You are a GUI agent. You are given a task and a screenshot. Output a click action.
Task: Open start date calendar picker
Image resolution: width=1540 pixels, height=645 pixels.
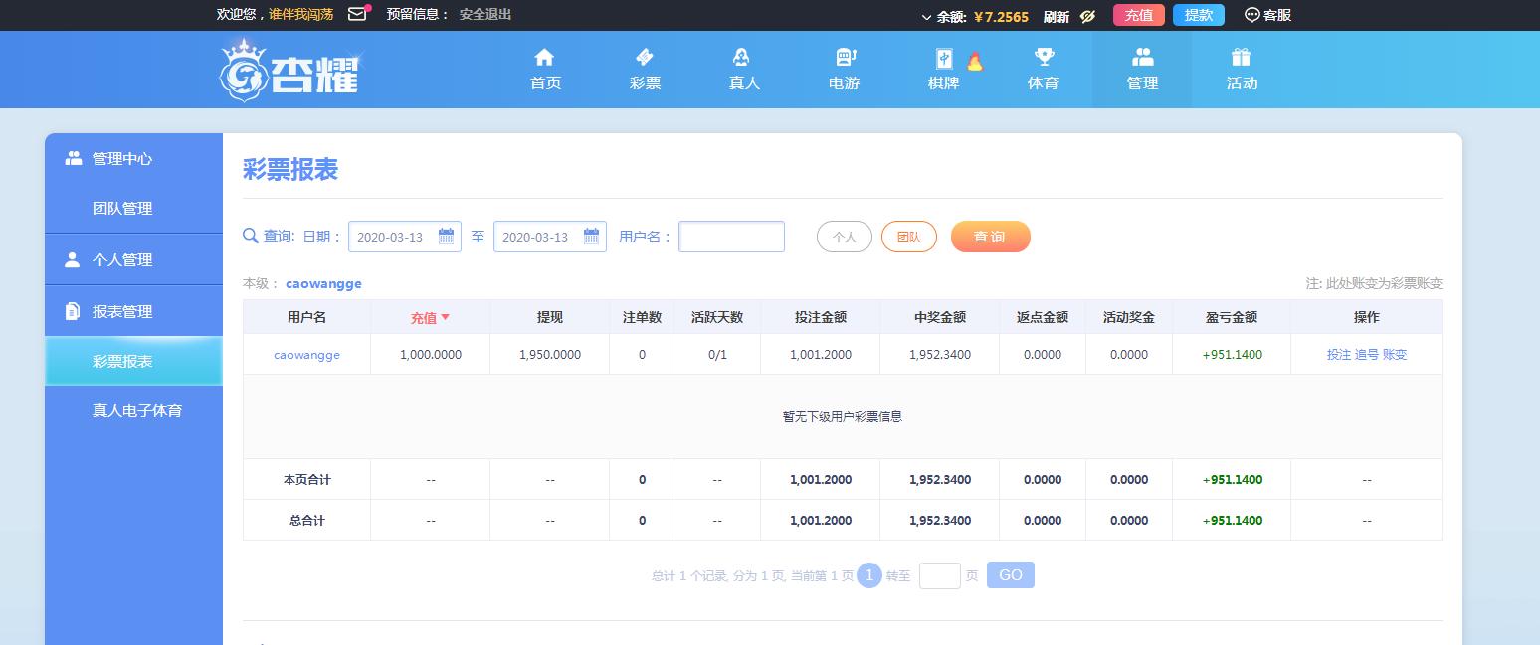point(446,237)
